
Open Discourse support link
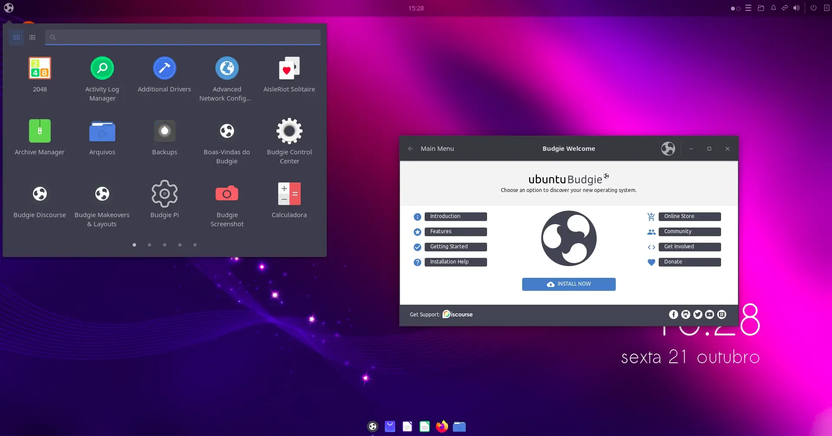coord(458,314)
